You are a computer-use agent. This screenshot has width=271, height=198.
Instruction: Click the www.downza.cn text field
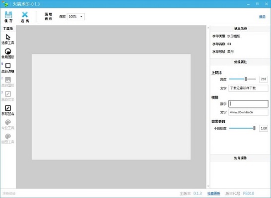[x=248, y=112]
